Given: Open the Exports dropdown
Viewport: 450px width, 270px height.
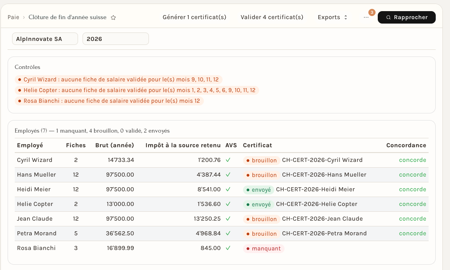Looking at the screenshot, I should click(x=332, y=17).
